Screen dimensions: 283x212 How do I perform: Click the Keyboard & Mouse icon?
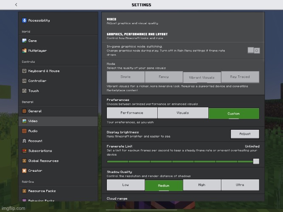tap(24, 71)
